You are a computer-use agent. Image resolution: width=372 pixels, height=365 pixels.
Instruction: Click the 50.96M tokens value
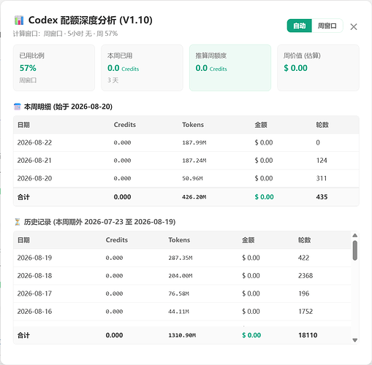pos(192,178)
